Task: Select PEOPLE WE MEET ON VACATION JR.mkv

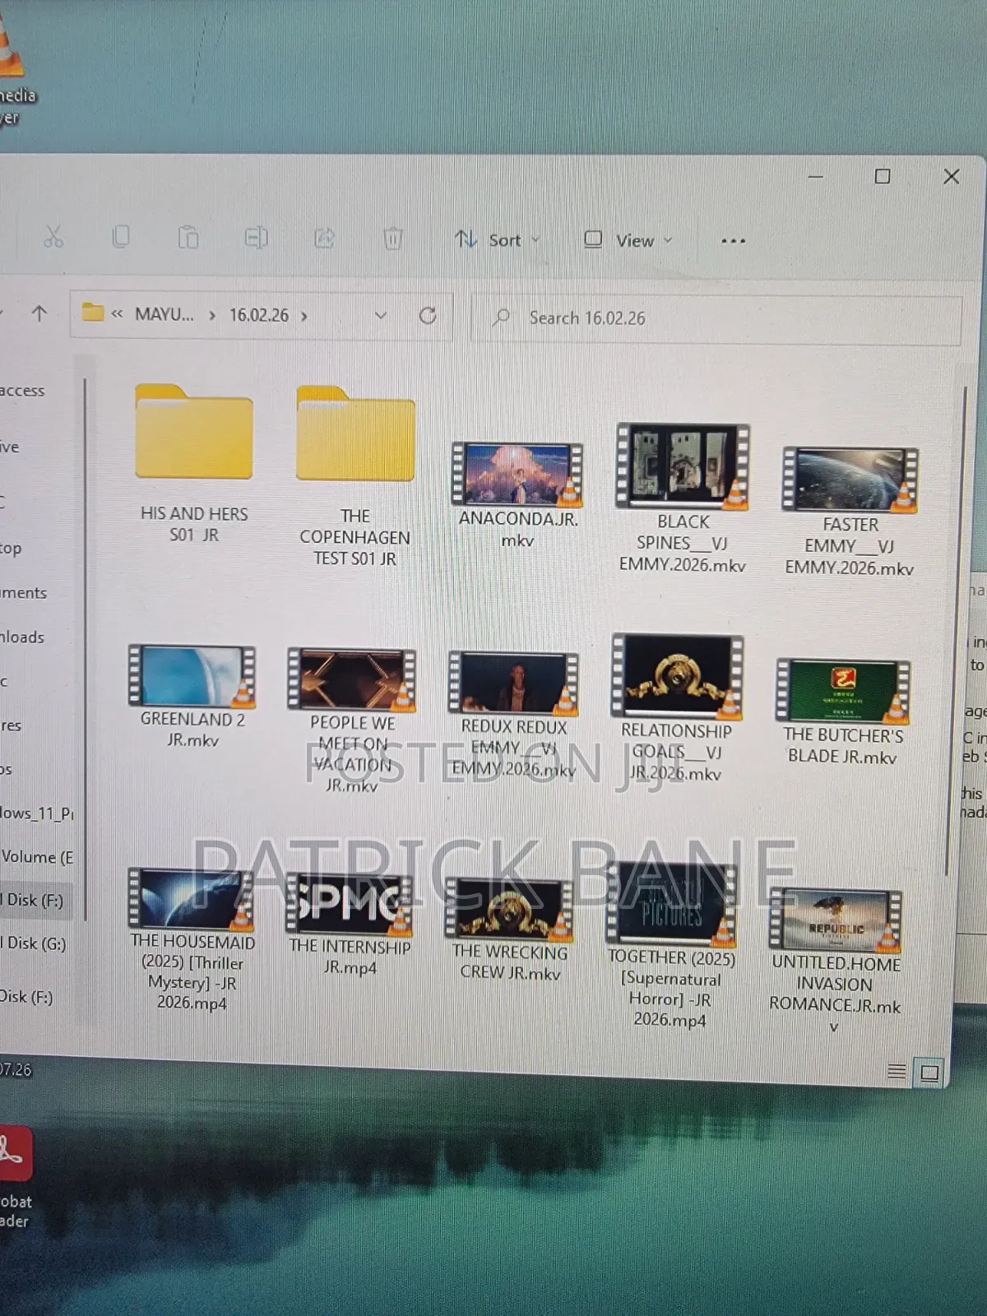Action: (352, 721)
